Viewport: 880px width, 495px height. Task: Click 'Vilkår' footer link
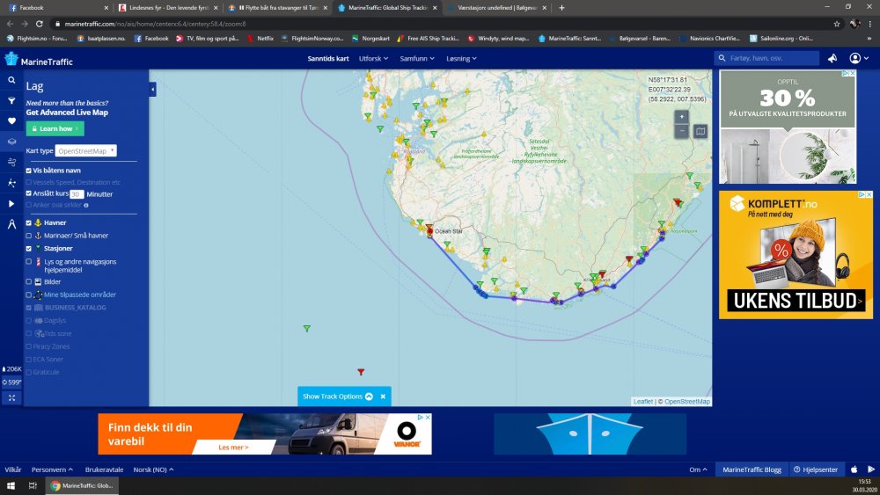13,470
